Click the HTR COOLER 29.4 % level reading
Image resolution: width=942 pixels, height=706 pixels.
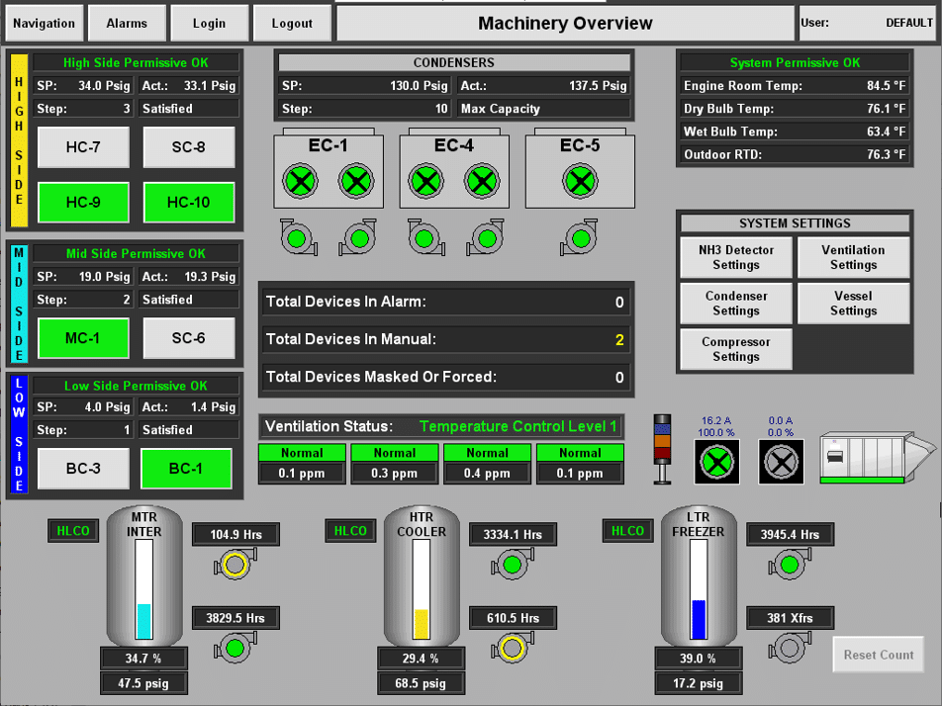click(421, 659)
